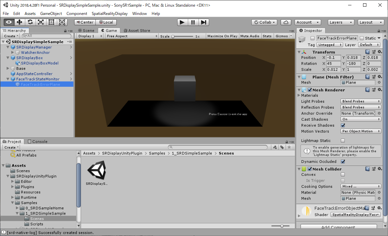Select the Scale tool

click(41, 22)
